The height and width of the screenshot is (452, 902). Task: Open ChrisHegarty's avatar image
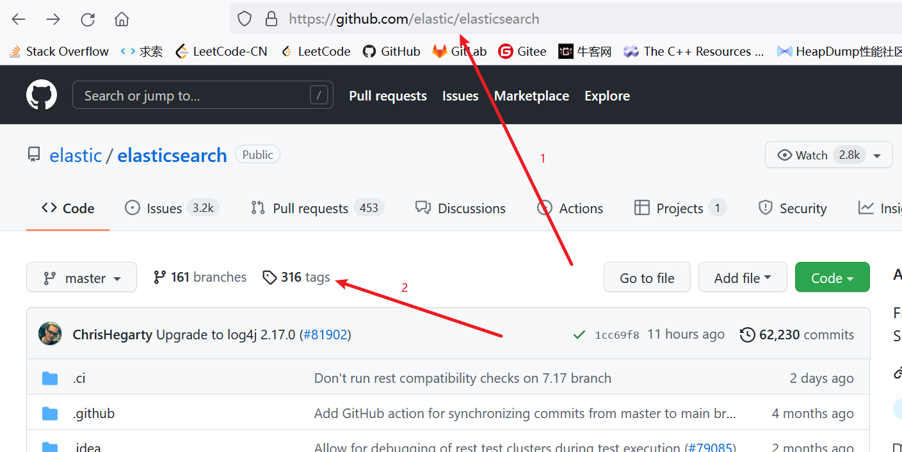51,334
